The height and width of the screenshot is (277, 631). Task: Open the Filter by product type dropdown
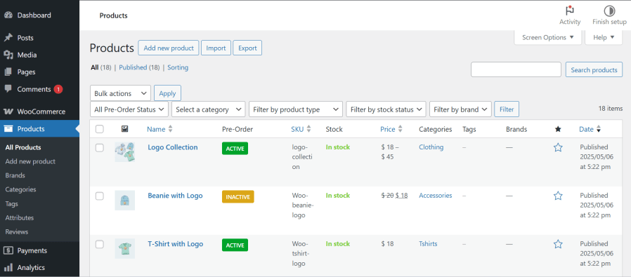coord(296,109)
